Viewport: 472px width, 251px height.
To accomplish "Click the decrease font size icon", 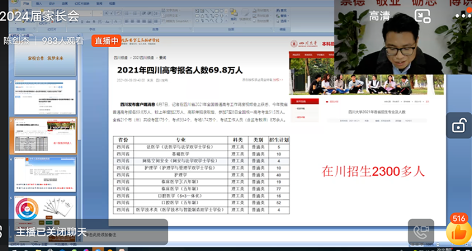I will tap(112, 13).
